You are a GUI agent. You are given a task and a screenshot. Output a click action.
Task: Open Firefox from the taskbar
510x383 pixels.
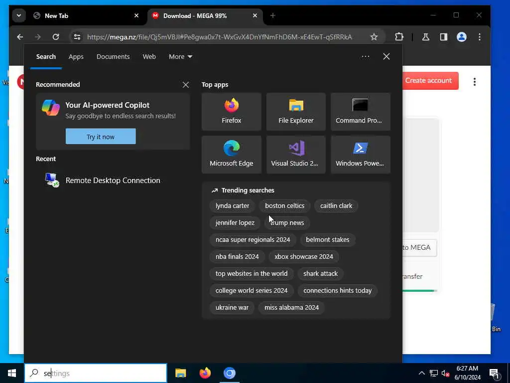205,373
